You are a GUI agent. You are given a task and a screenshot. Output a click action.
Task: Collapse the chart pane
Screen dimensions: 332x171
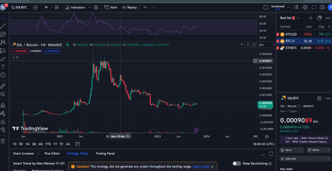click(x=248, y=45)
